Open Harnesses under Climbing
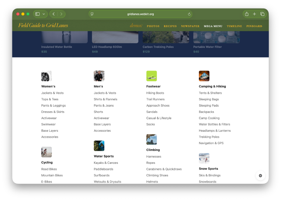The height and width of the screenshot is (200, 281). tap(154, 157)
